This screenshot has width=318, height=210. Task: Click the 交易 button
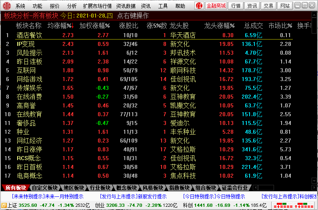click(268, 6)
